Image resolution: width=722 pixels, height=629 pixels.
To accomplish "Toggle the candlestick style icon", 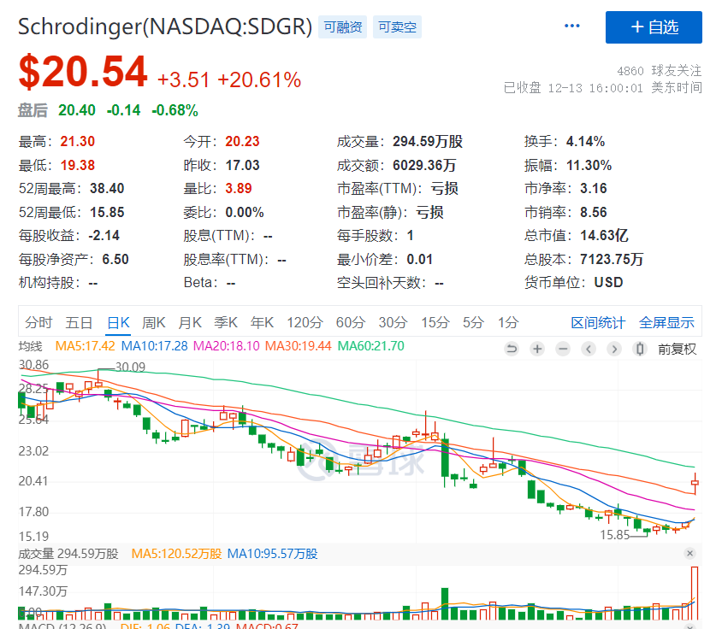I will 640,350.
